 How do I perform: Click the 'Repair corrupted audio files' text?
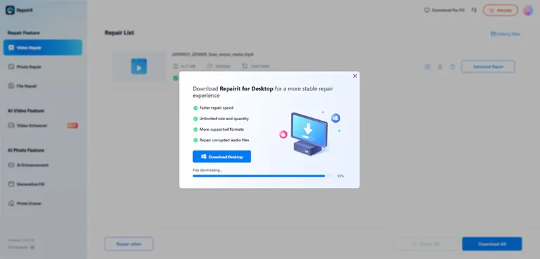224,140
